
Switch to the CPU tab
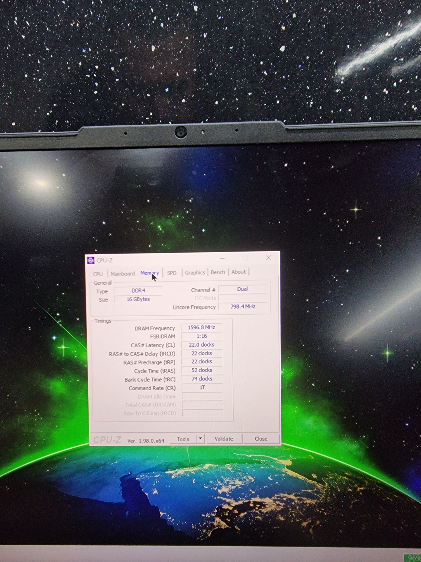click(x=98, y=274)
